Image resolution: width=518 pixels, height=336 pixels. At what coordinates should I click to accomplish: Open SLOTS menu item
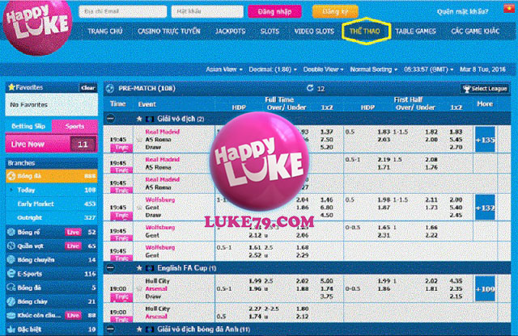(270, 31)
